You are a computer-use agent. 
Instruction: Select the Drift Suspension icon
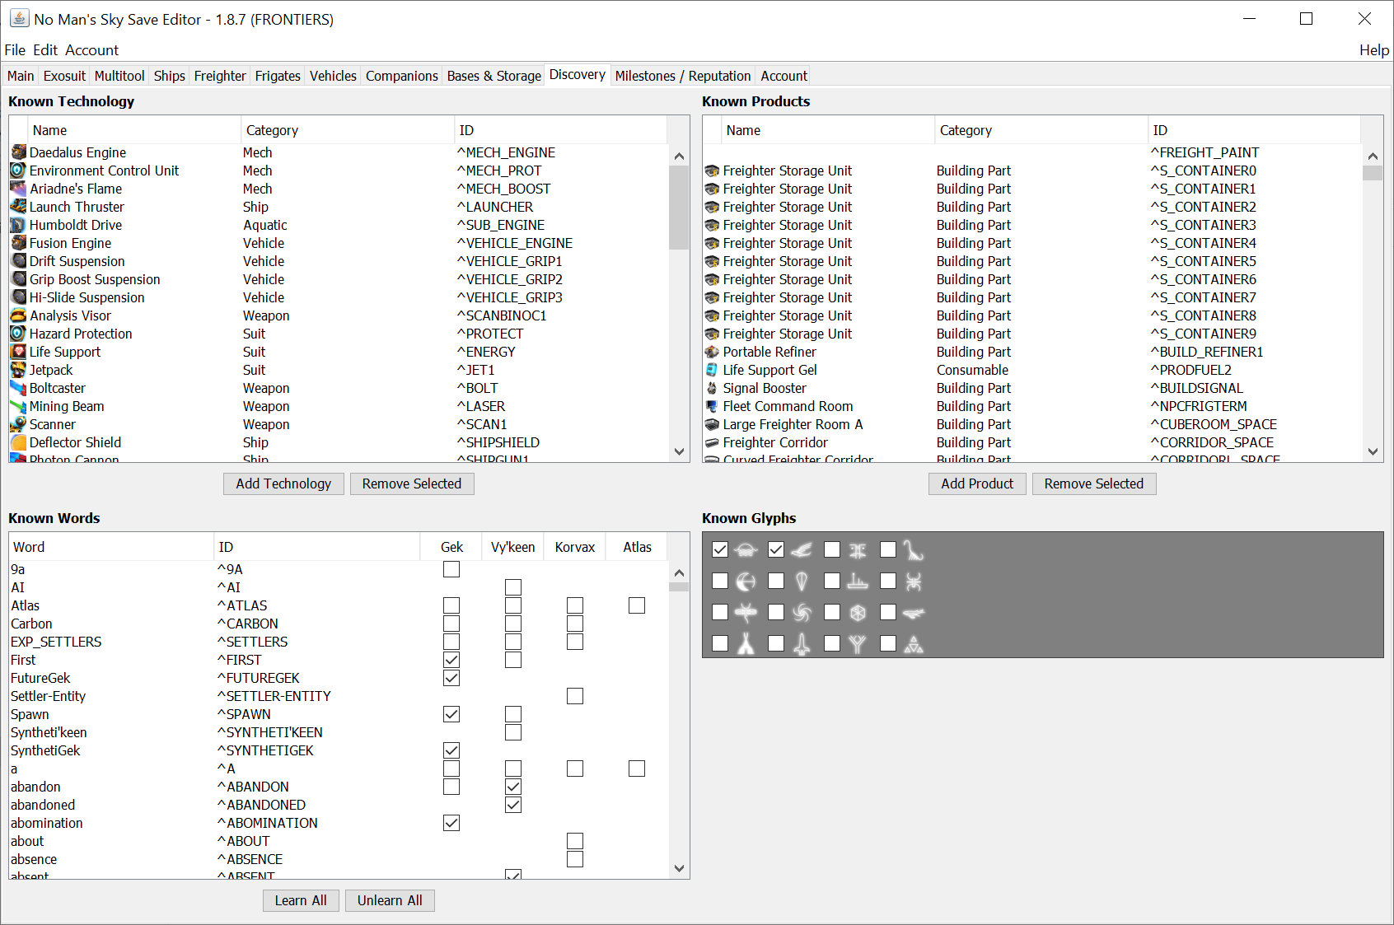(19, 261)
